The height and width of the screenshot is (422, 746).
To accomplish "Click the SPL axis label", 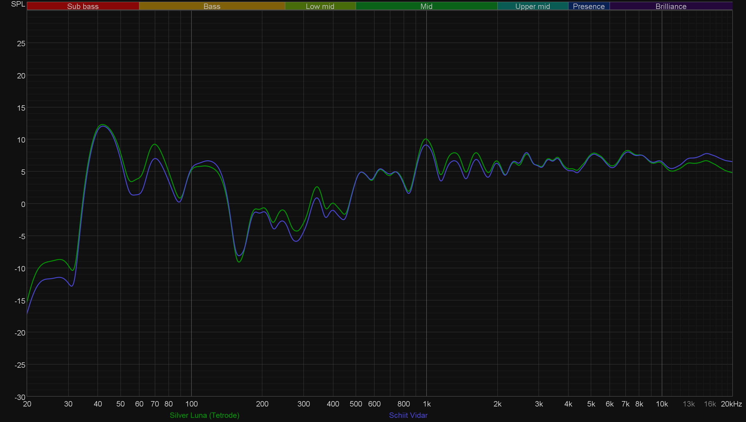I will [18, 4].
